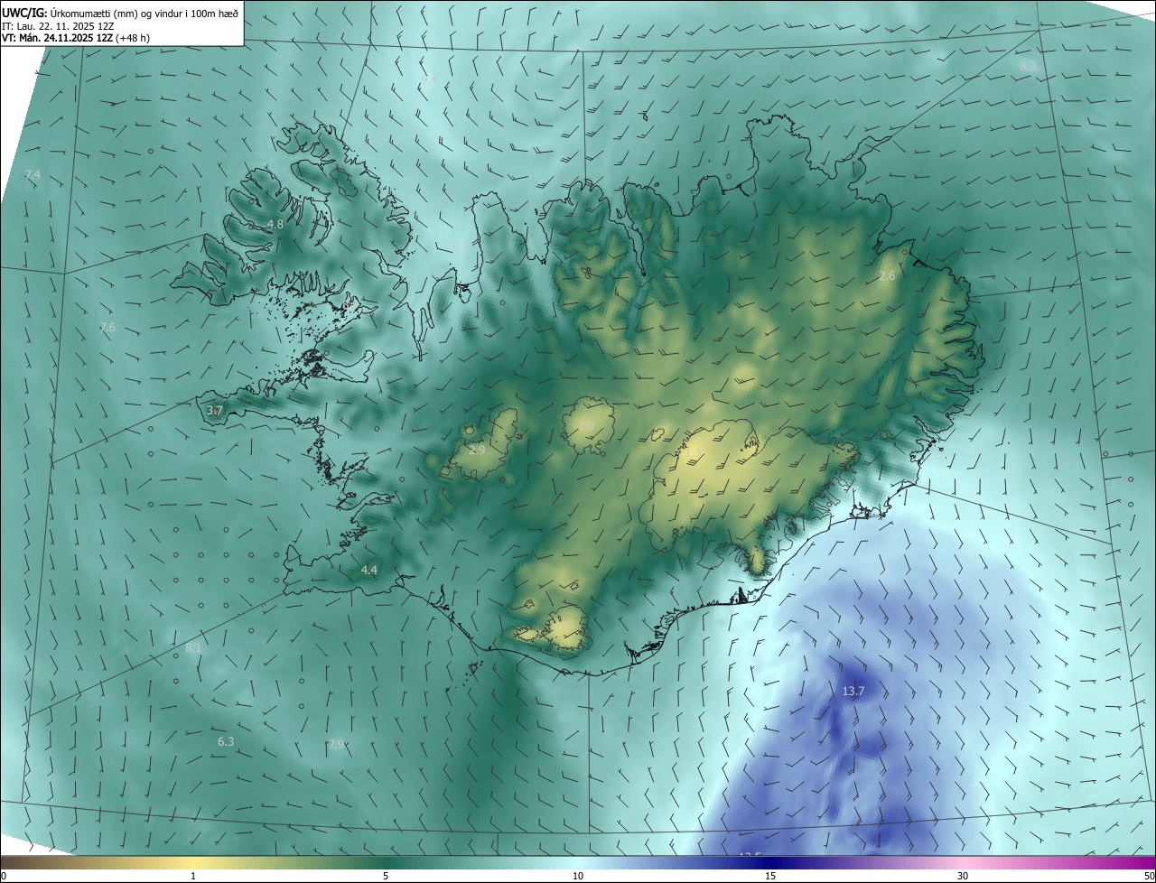Click the '5' tick on the color scale
The height and width of the screenshot is (883, 1156).
point(386,876)
